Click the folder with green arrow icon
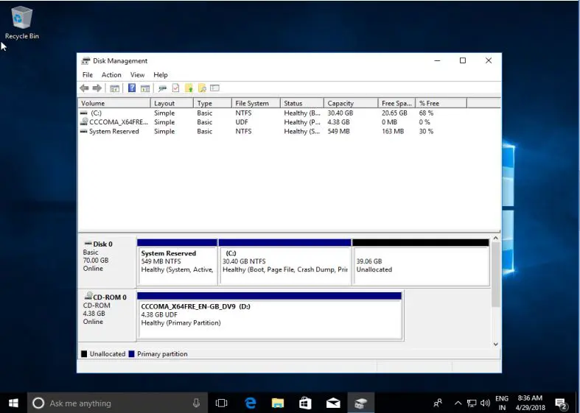Screen dimensions: 580x413 pos(189,88)
